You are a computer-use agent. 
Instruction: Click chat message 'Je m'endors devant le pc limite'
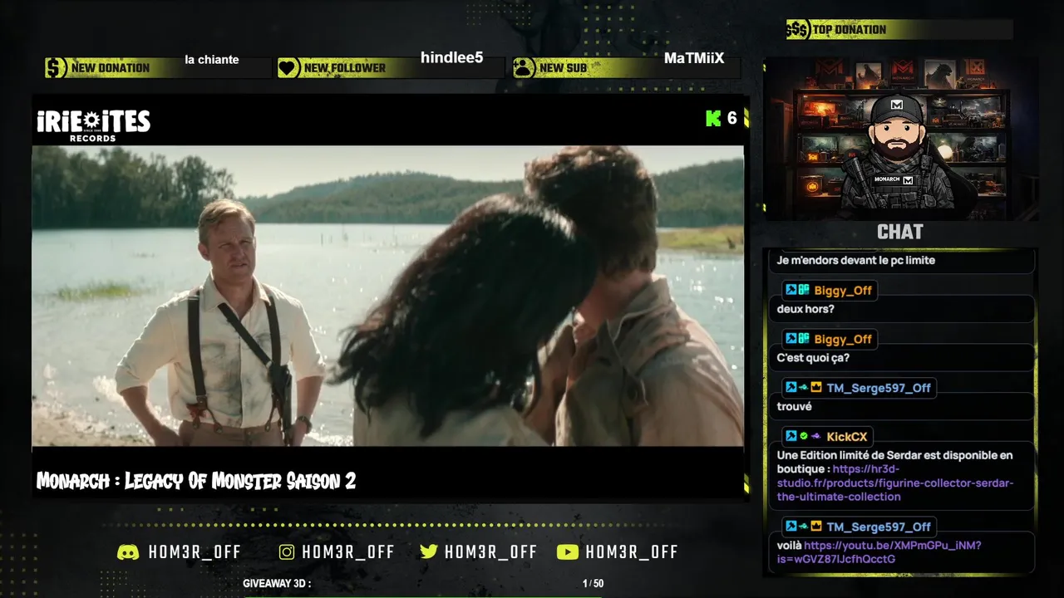856,260
